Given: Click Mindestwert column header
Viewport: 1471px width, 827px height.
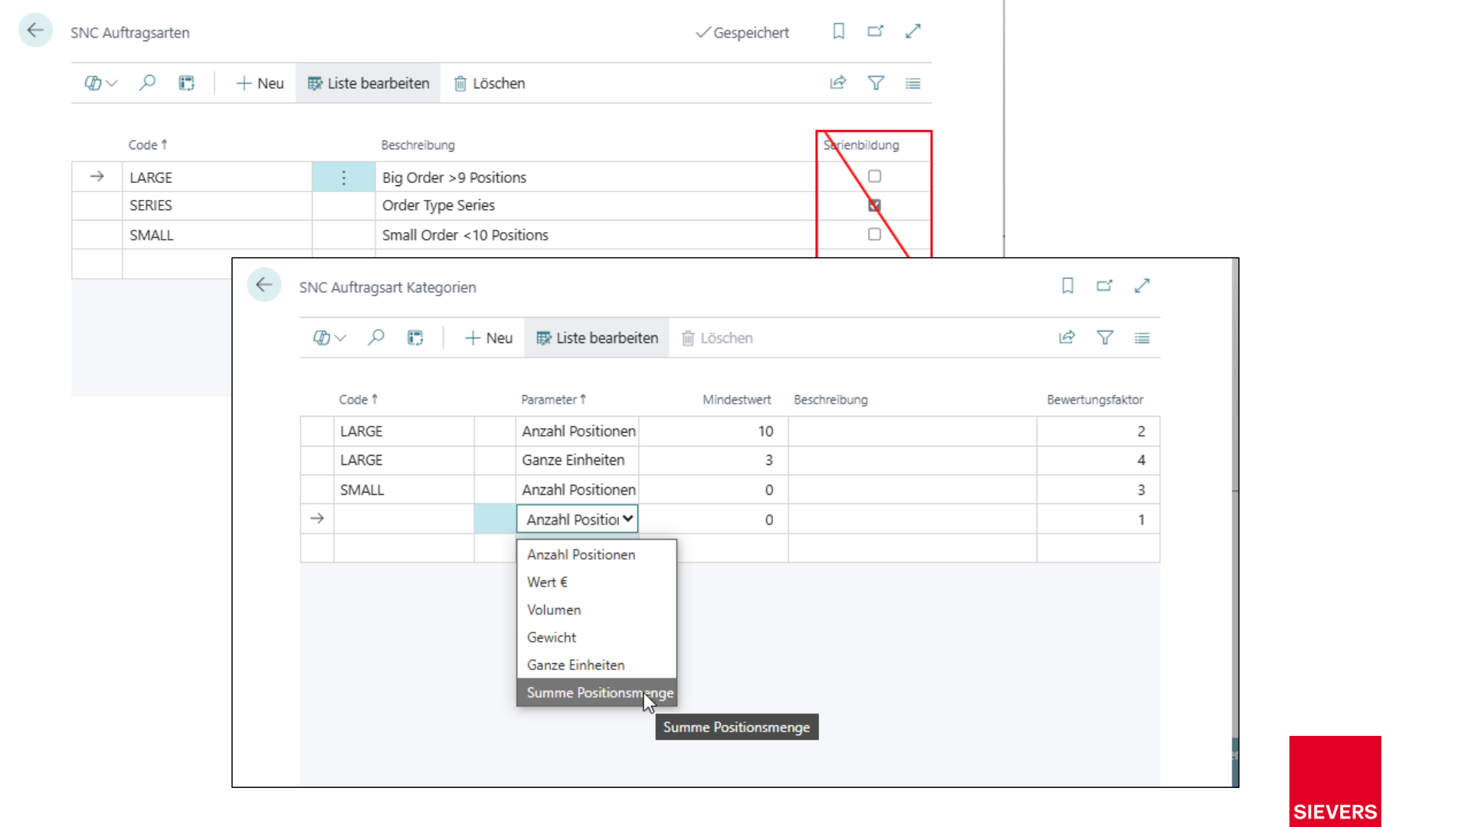Looking at the screenshot, I should click(736, 400).
